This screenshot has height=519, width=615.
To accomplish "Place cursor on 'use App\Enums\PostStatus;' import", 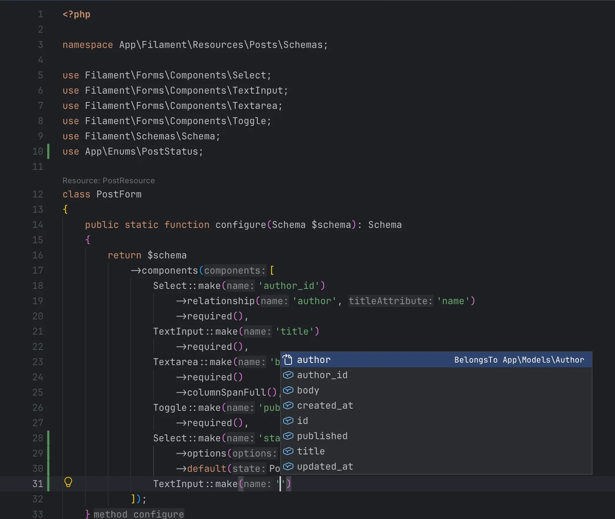I will [133, 151].
